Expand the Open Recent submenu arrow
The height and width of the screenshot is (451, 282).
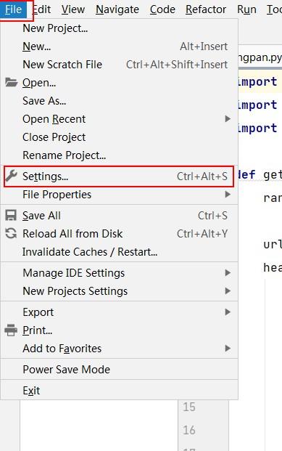(228, 119)
